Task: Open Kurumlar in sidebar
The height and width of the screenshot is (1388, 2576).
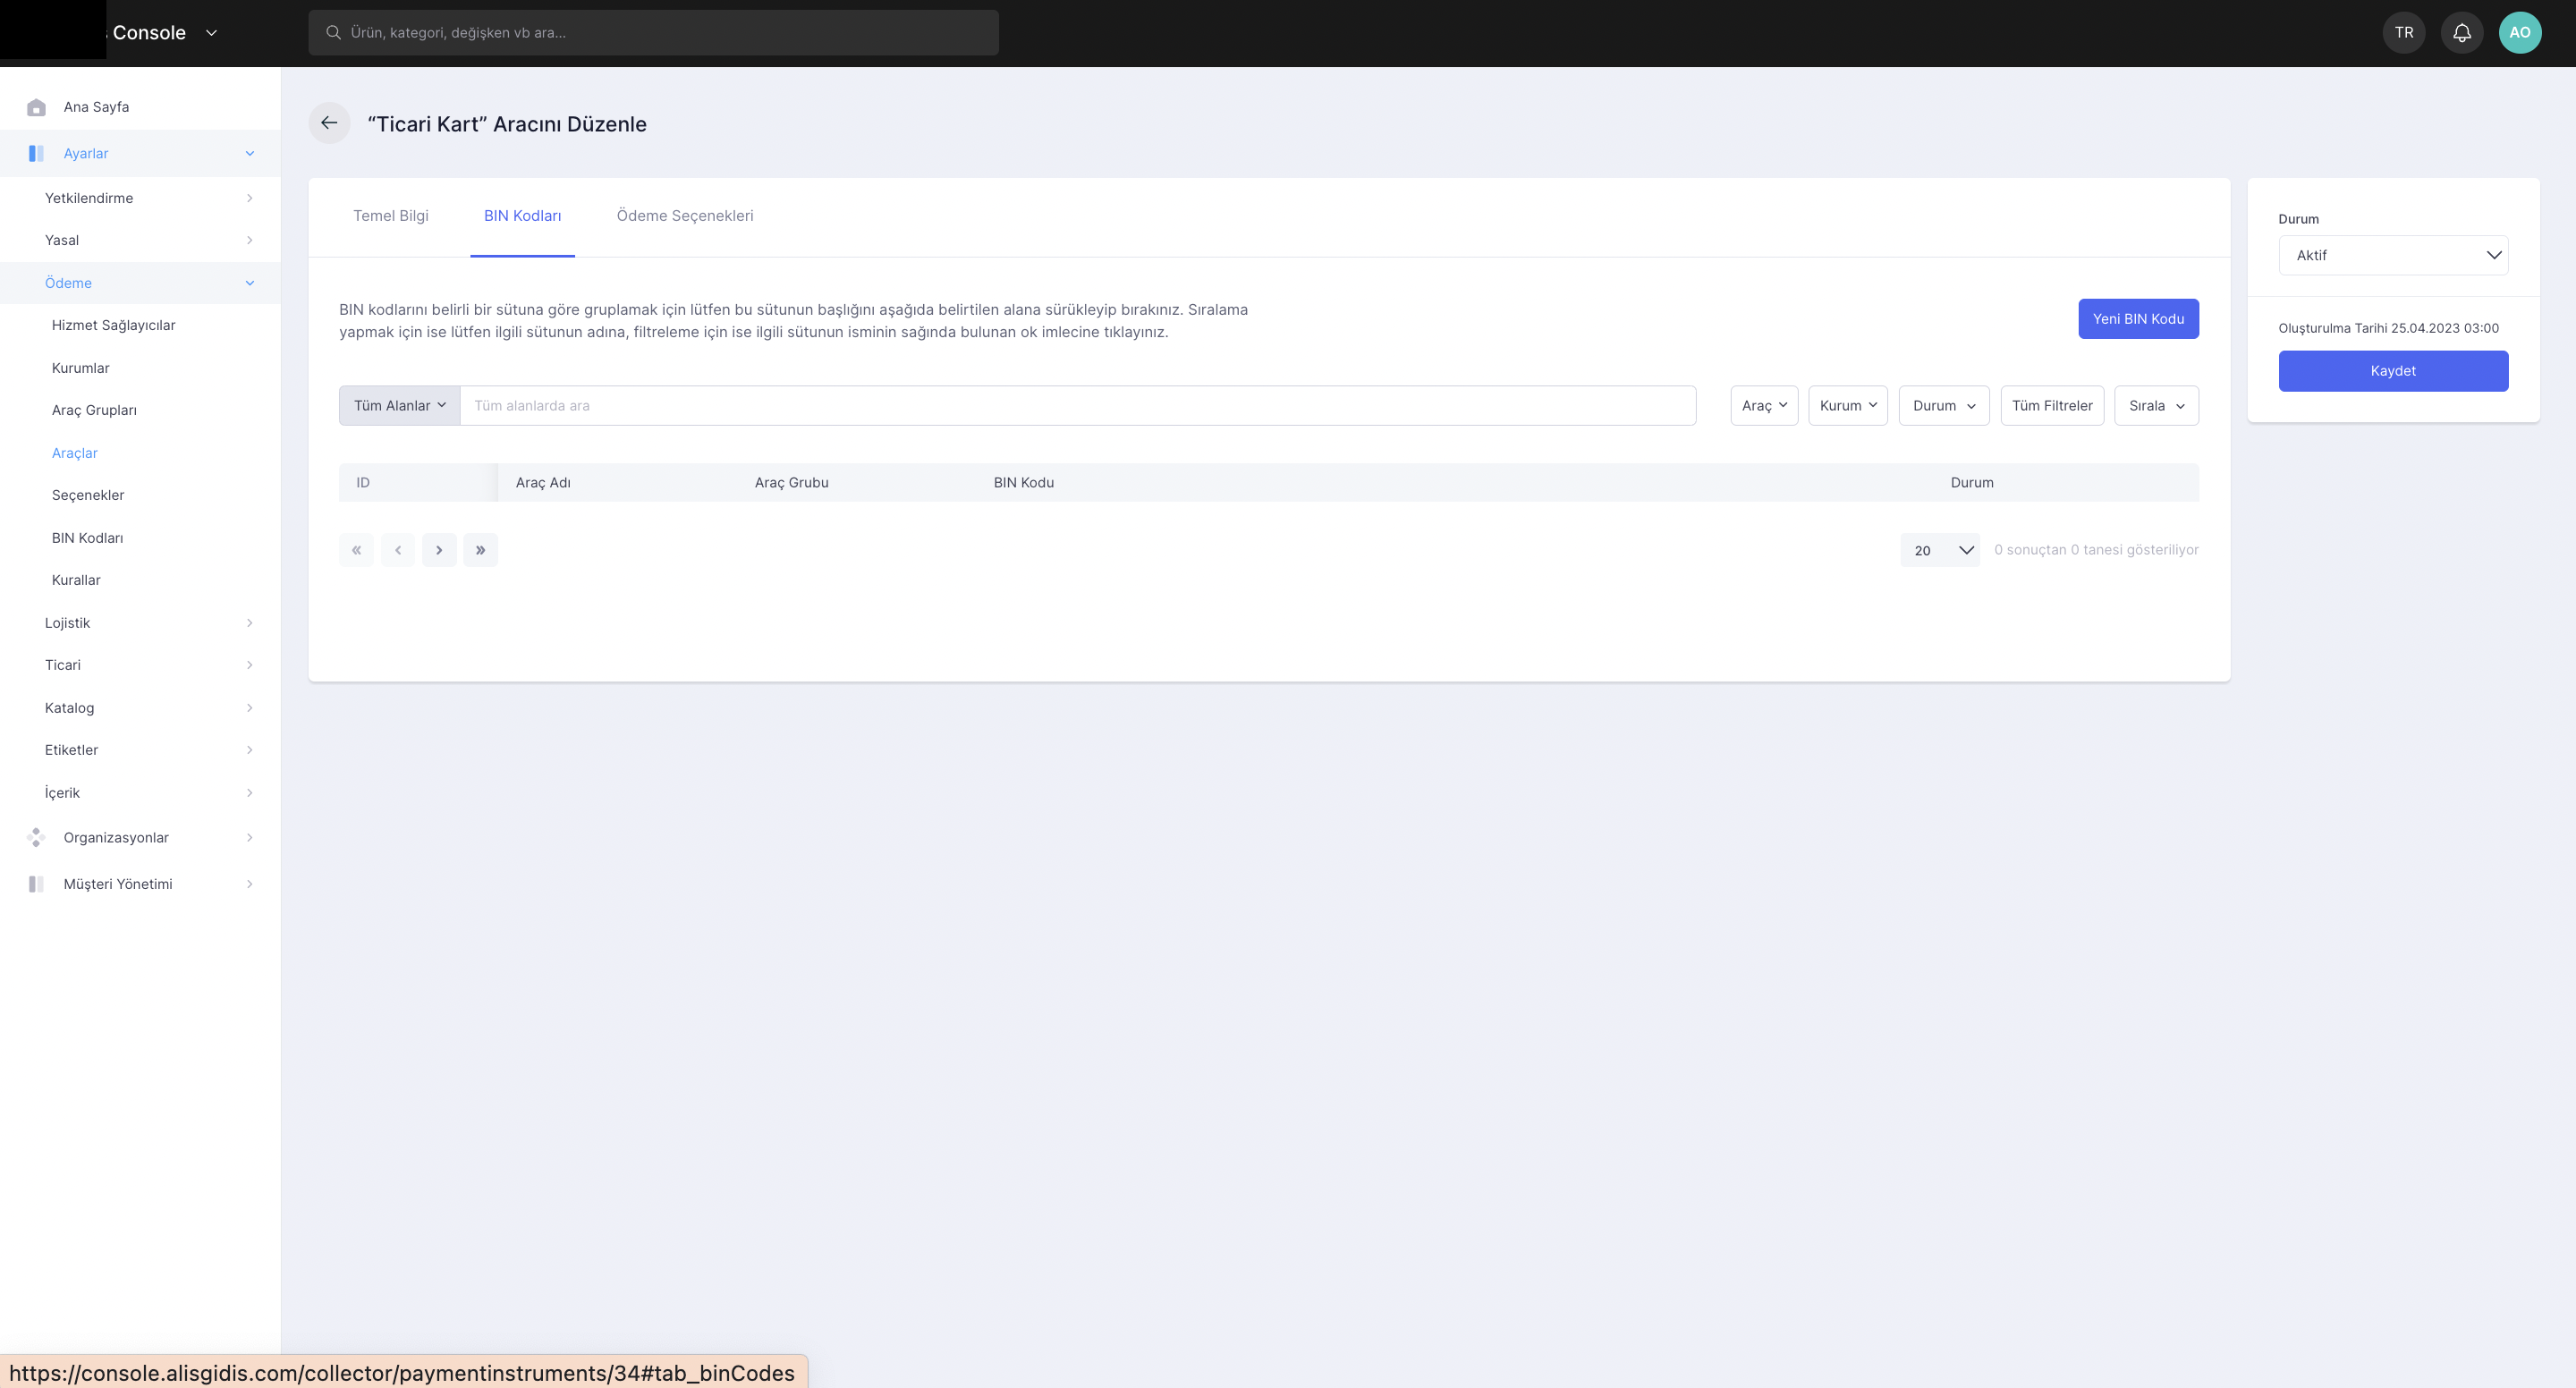Action: [81, 368]
